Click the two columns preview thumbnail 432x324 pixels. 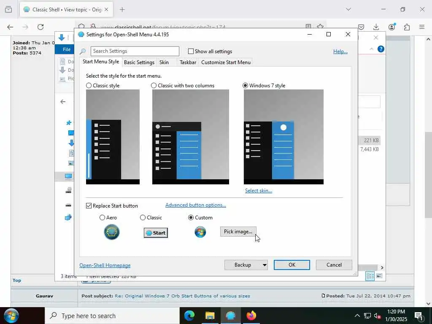(191, 137)
